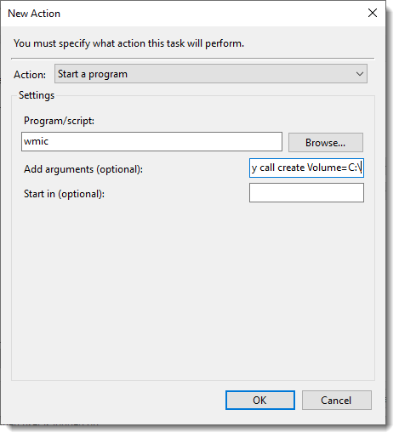Viewport: 399px width, 438px height.
Task: Close the New Action dialog
Action: 372,13
